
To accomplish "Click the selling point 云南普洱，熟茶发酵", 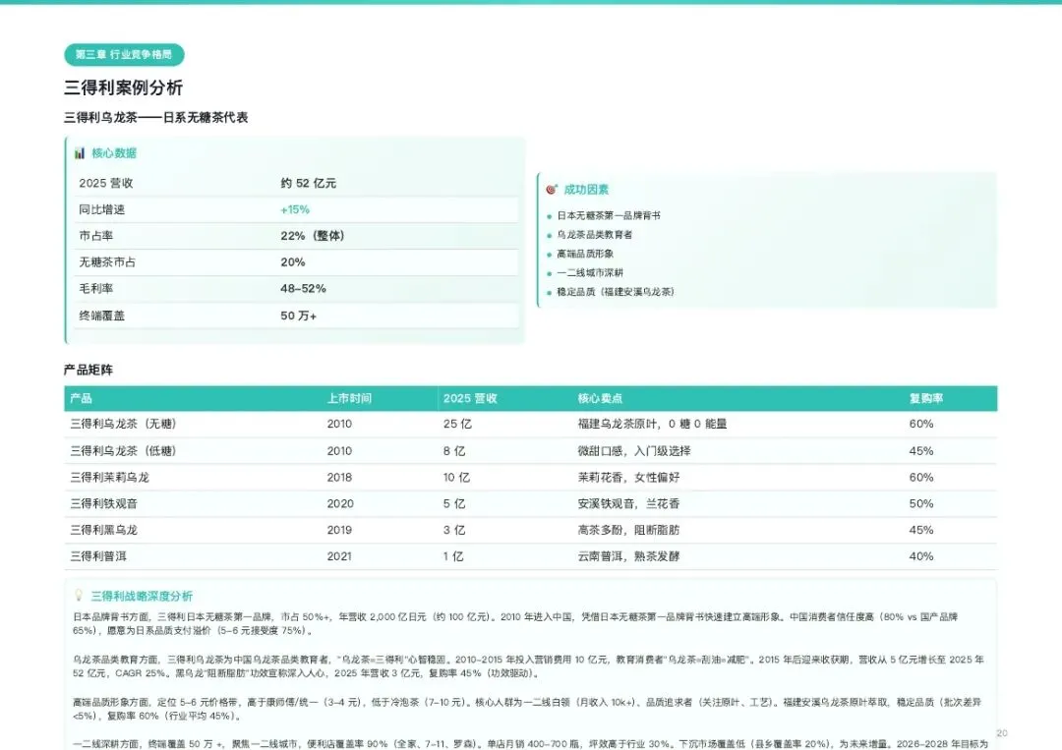I will [x=628, y=557].
